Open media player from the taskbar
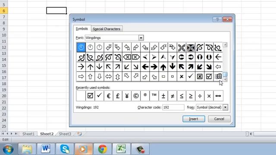This screenshot has height=155, width=276. (x=84, y=149)
